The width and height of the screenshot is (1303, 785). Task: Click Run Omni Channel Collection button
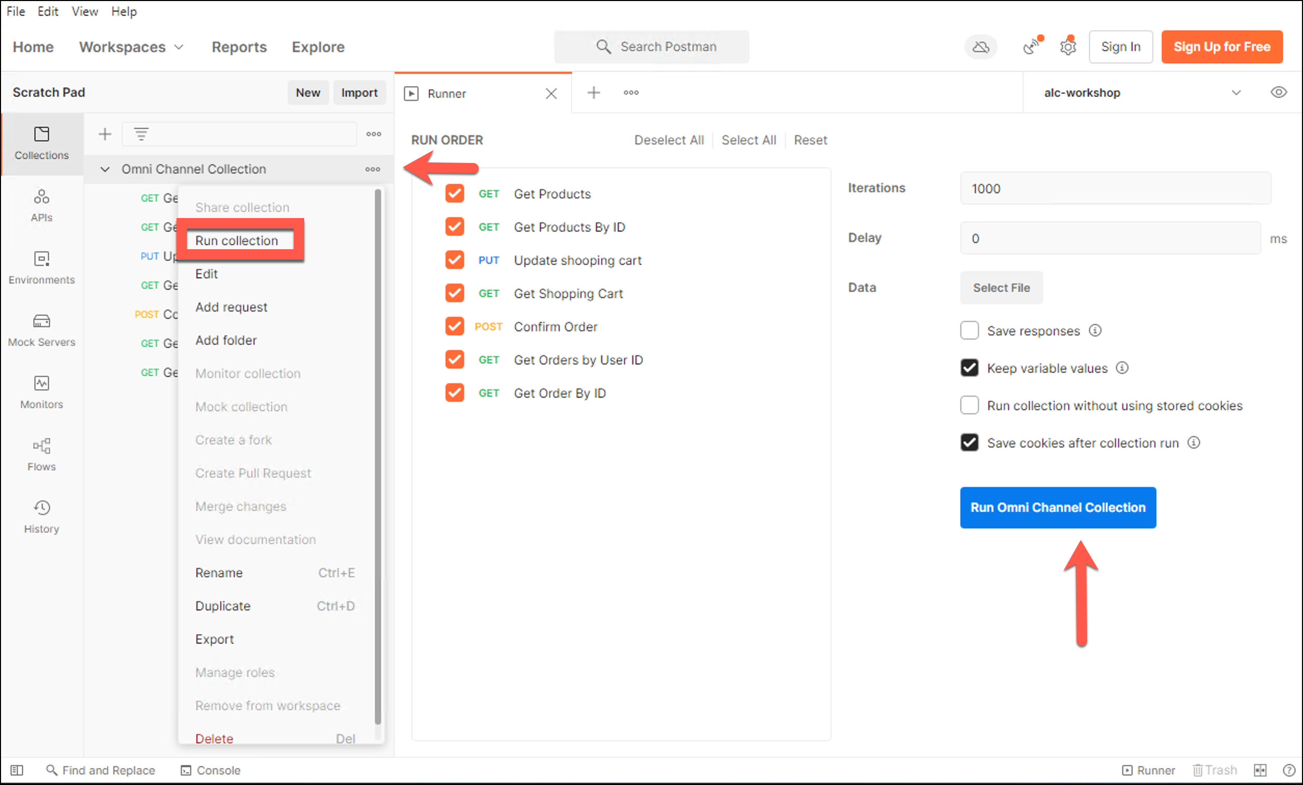[1057, 507]
